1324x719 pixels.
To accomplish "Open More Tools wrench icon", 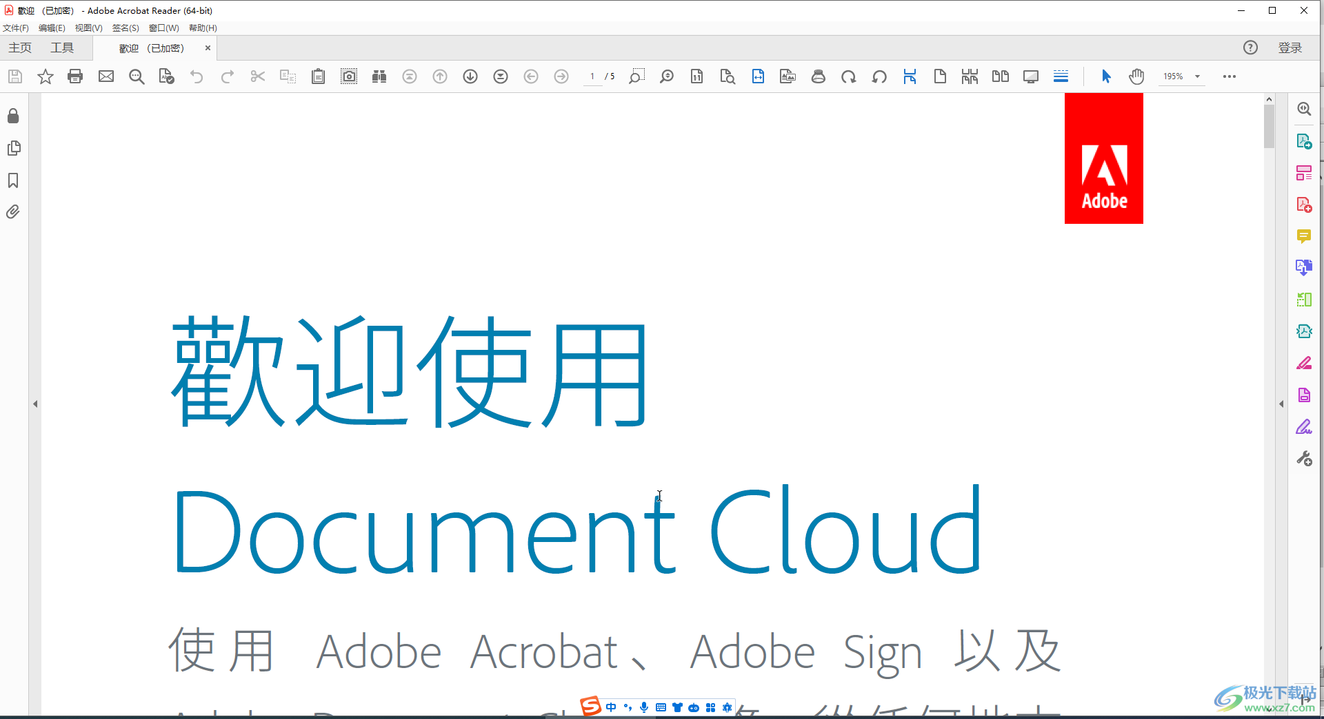I will [1304, 459].
